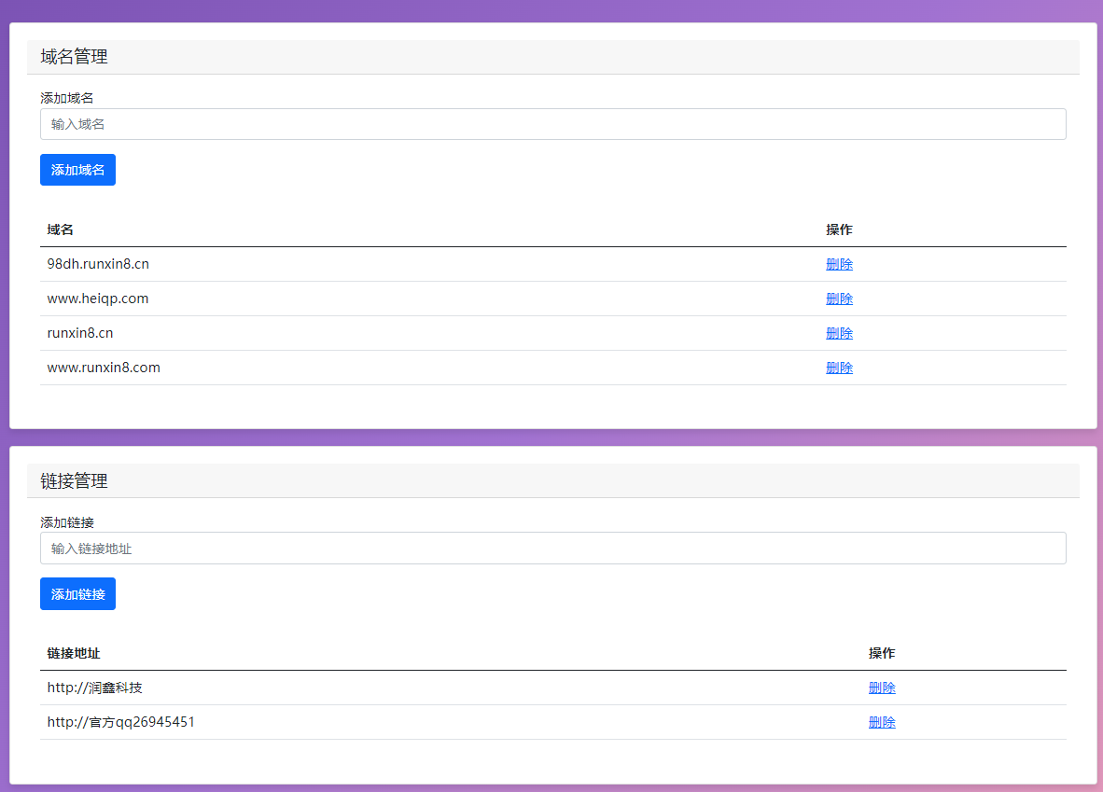Viewport: 1103px width, 792px height.
Task: Click the http://官方qq26945451 address text
Action: tap(120, 722)
